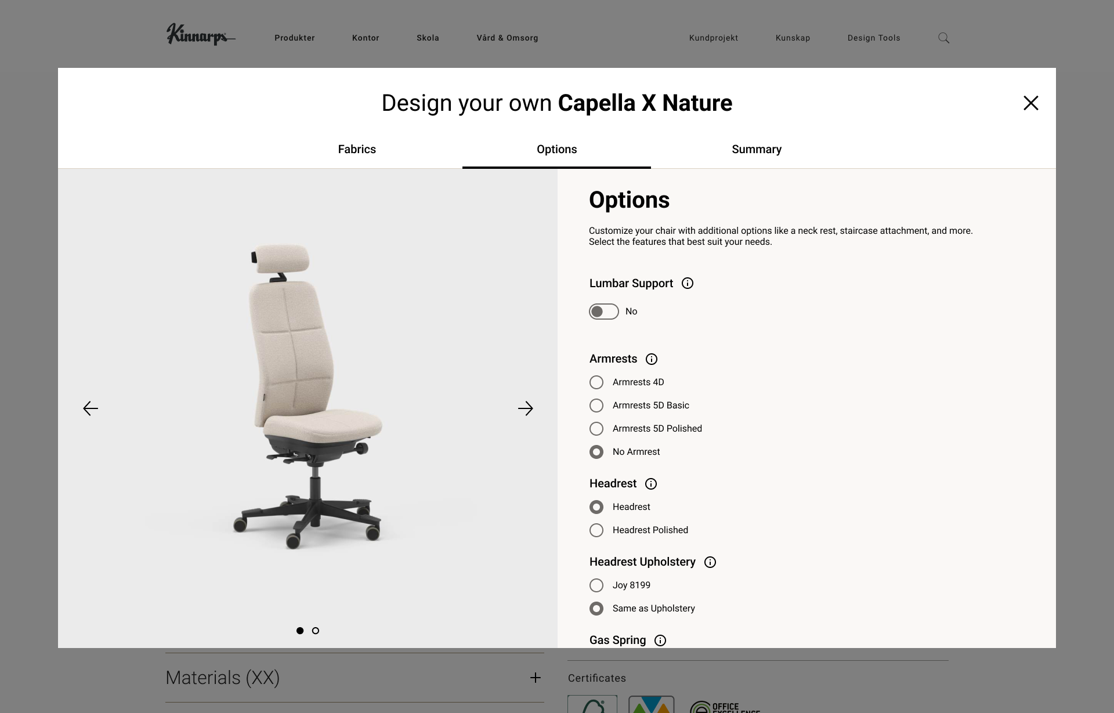View the Headrest info icon
1114x713 pixels.
coord(651,484)
